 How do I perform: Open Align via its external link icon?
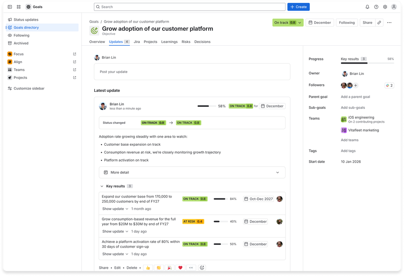[x=74, y=62]
